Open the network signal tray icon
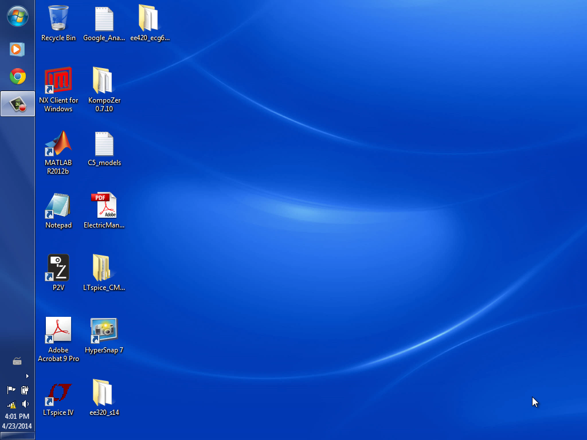This screenshot has width=587, height=440. [11, 404]
